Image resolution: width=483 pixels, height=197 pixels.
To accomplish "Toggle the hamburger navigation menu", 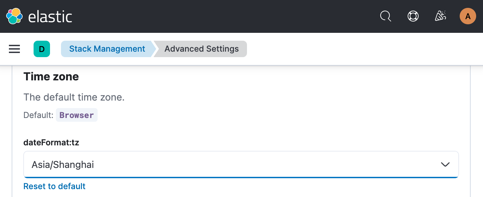I will (x=14, y=49).
